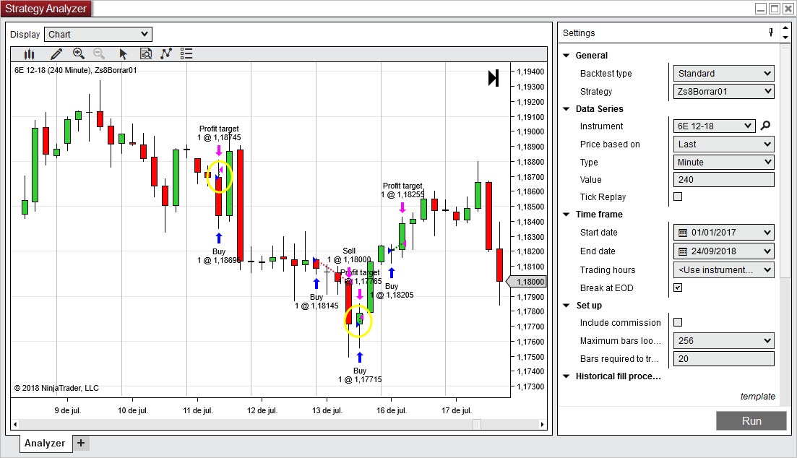Click the chart horizontal scrollbar thumb
The width and height of the screenshot is (797, 458).
coord(477,424)
